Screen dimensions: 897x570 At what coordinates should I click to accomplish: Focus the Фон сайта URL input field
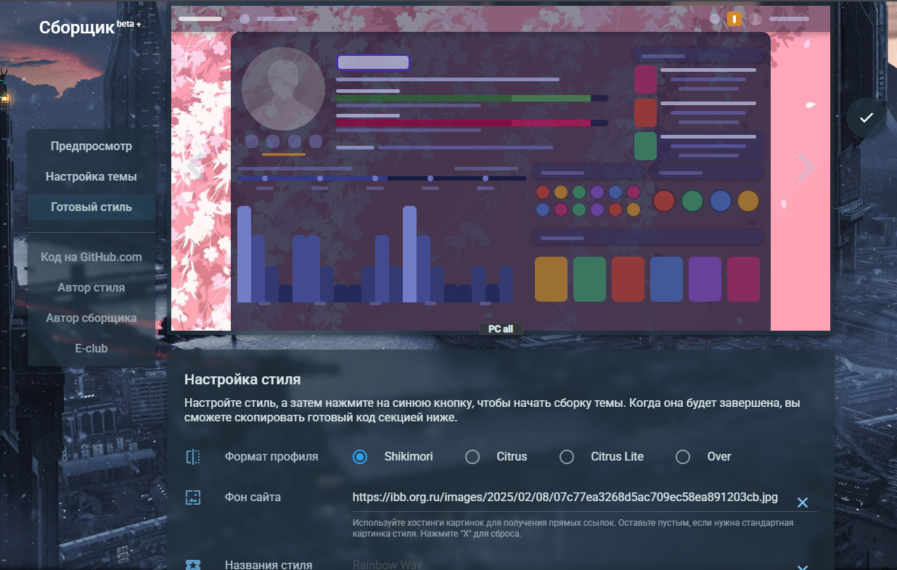(x=565, y=497)
